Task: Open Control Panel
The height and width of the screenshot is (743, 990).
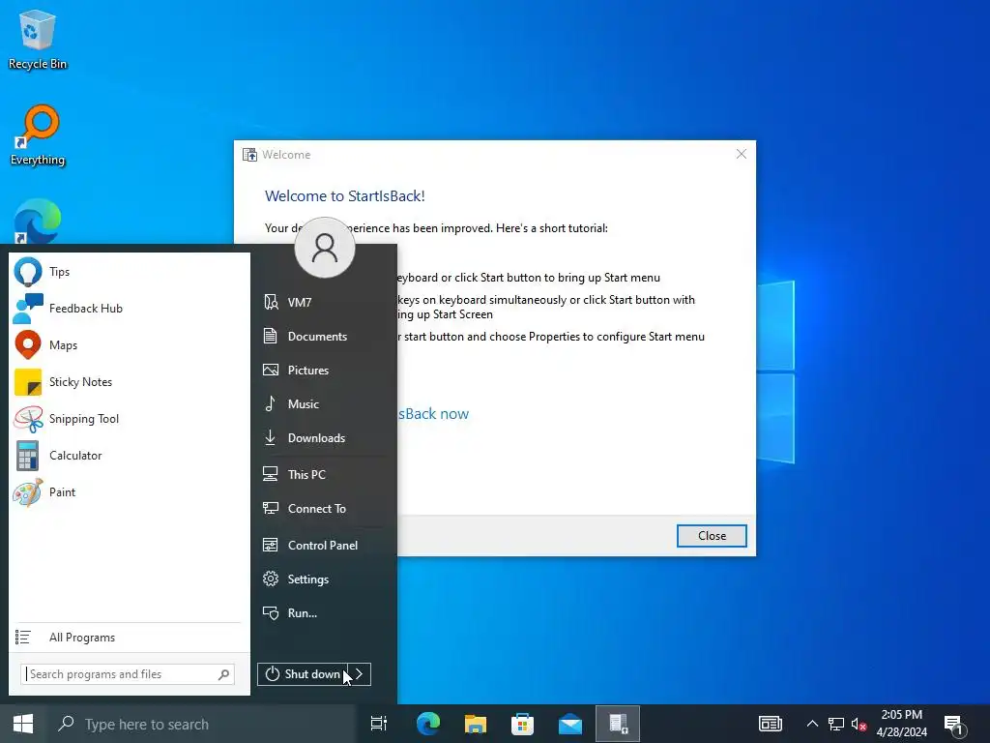Action: pyautogui.click(x=325, y=546)
